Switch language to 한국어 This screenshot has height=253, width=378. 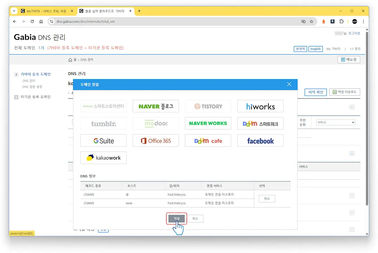pyautogui.click(x=300, y=49)
